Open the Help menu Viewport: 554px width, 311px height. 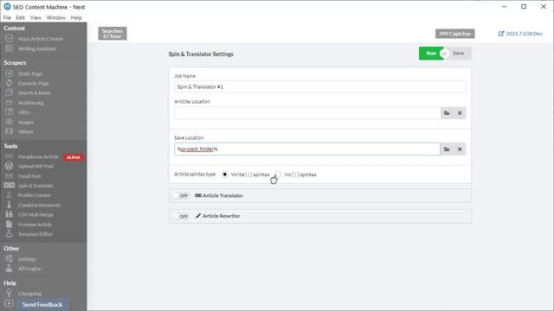point(76,17)
